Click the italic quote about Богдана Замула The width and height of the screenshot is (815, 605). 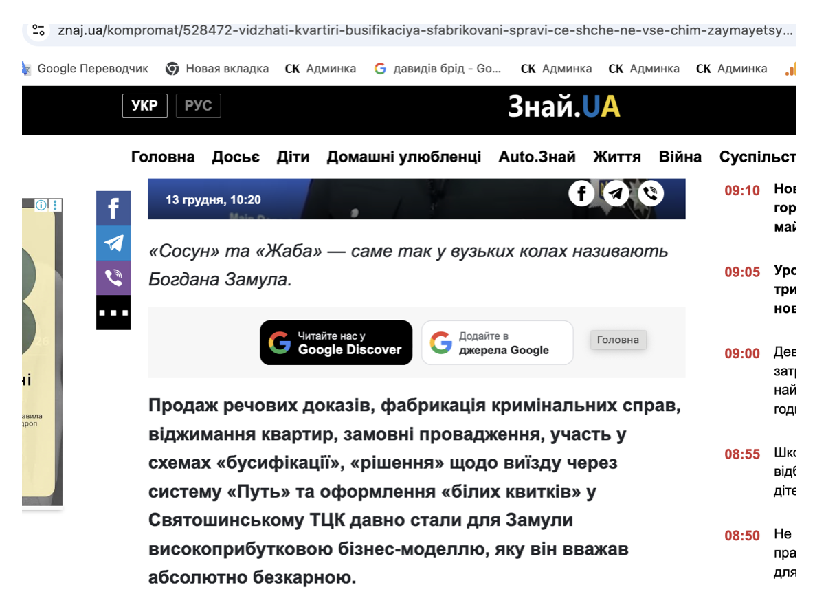408,265
